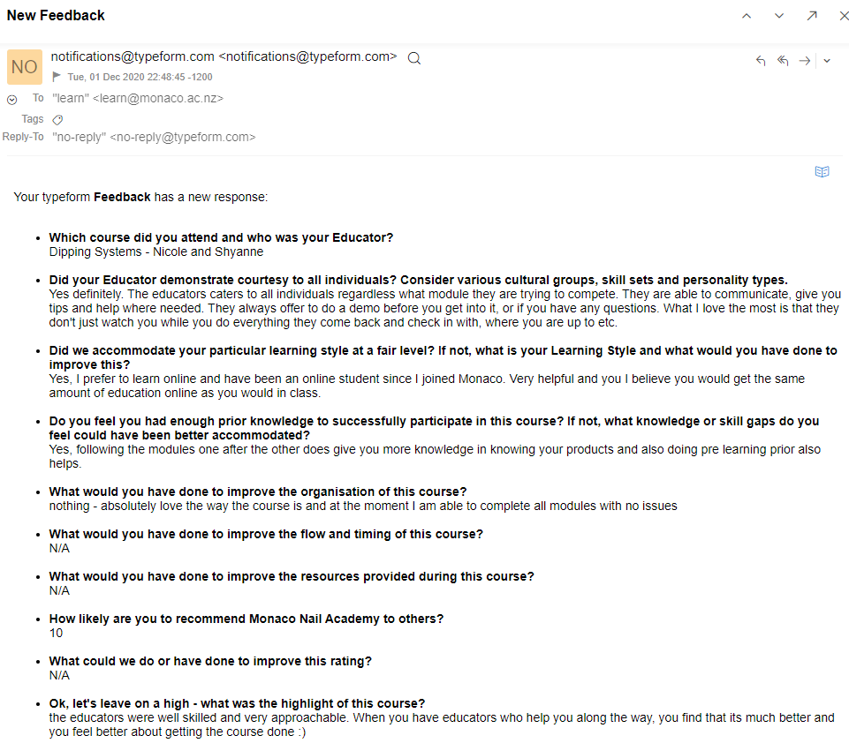Go to the next email with down chevron
The height and width of the screenshot is (743, 849).
pos(779,16)
